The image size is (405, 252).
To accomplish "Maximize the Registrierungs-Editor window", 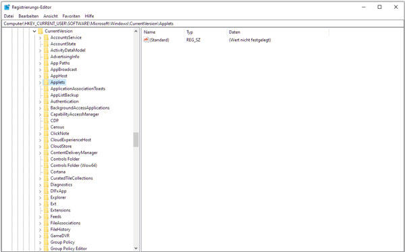I will [x=379, y=7].
